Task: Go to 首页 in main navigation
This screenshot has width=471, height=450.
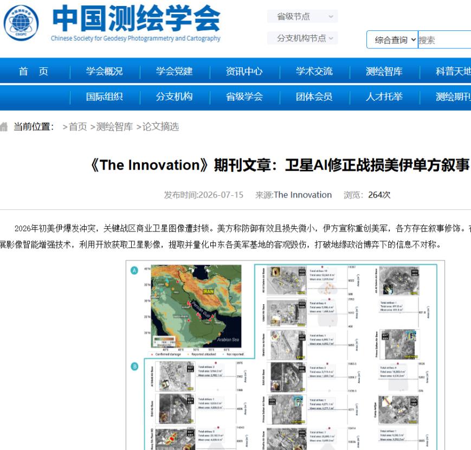Action: (x=34, y=71)
